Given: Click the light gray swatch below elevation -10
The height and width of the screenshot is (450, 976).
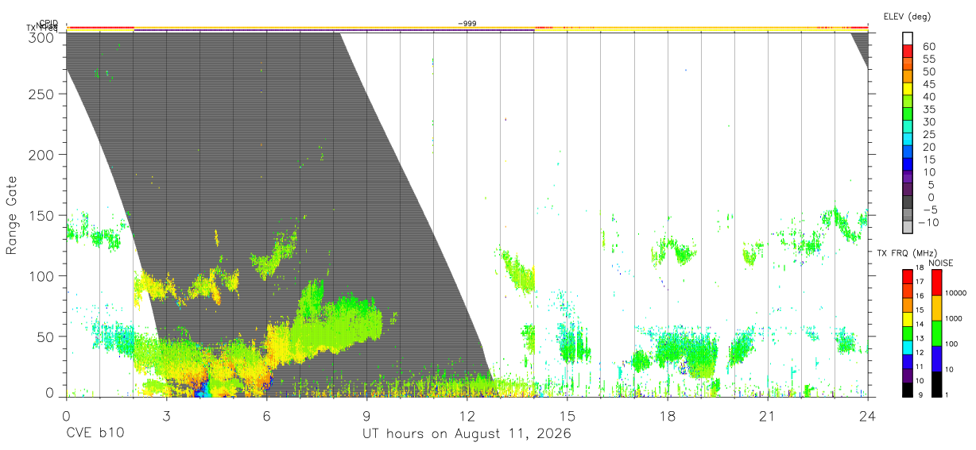Looking at the screenshot, I should coord(908,229).
